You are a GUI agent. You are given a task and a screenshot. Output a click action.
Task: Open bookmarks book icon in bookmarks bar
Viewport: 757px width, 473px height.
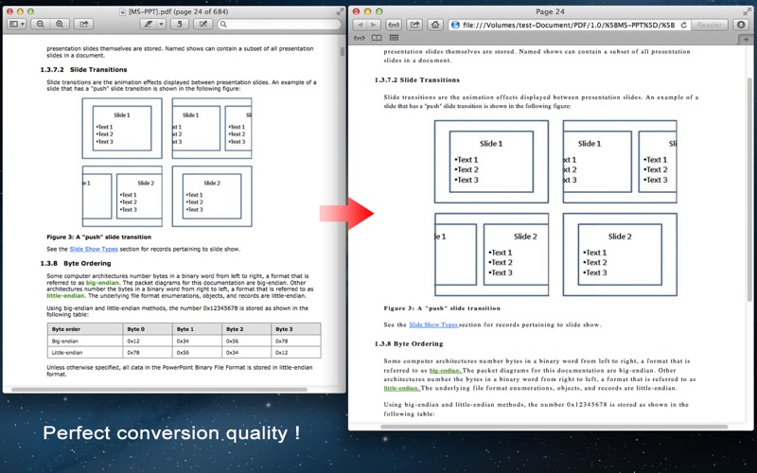click(x=377, y=38)
